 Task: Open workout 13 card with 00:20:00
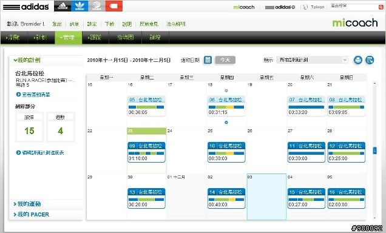point(146,198)
